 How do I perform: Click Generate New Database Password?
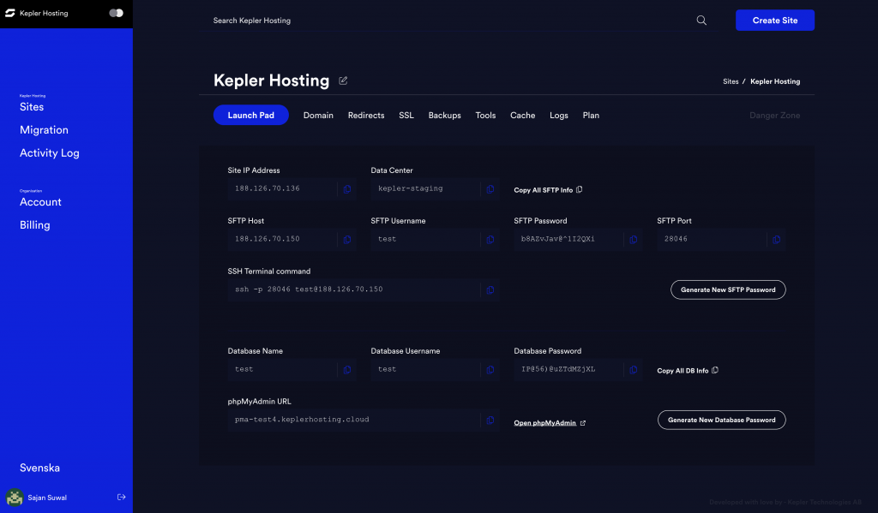tap(722, 421)
